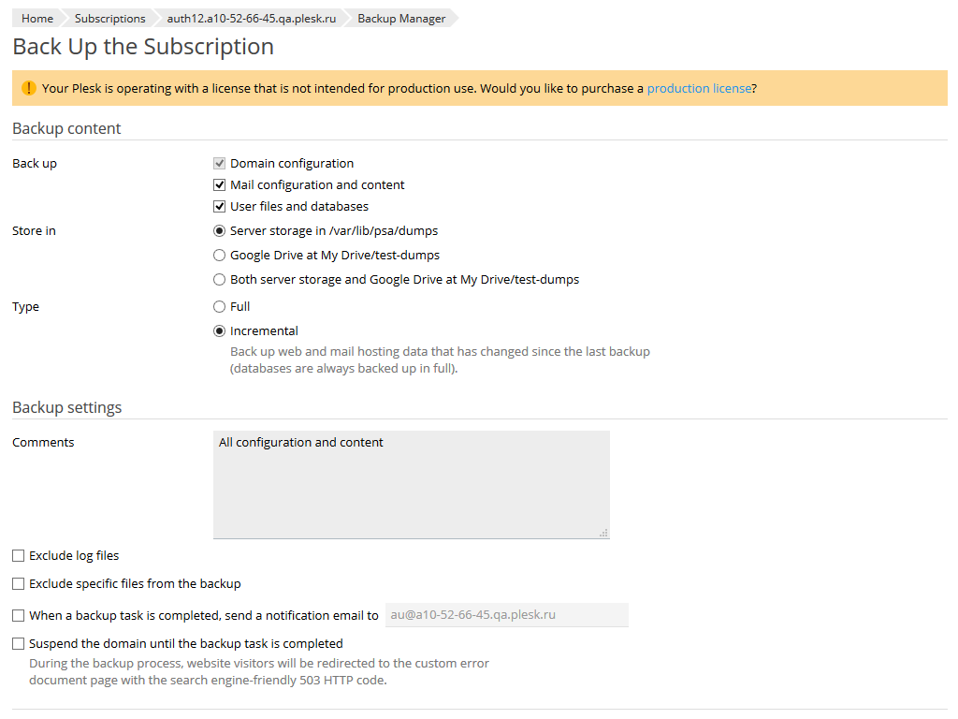
Task: Toggle the Domain configuration checkbox
Action: click(x=219, y=162)
